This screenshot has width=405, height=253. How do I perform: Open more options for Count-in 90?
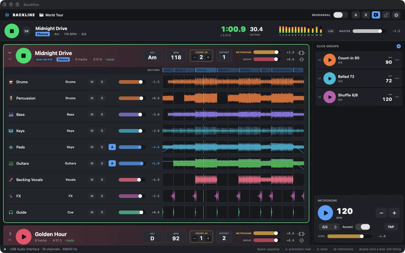pyautogui.click(x=397, y=60)
